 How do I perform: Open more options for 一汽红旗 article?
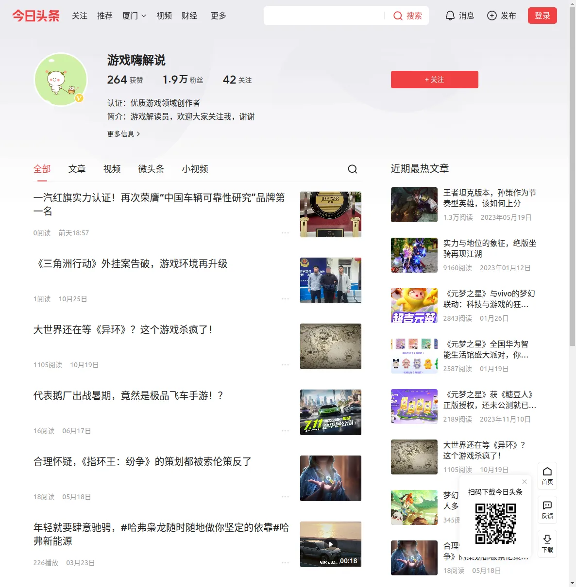pyautogui.click(x=285, y=233)
